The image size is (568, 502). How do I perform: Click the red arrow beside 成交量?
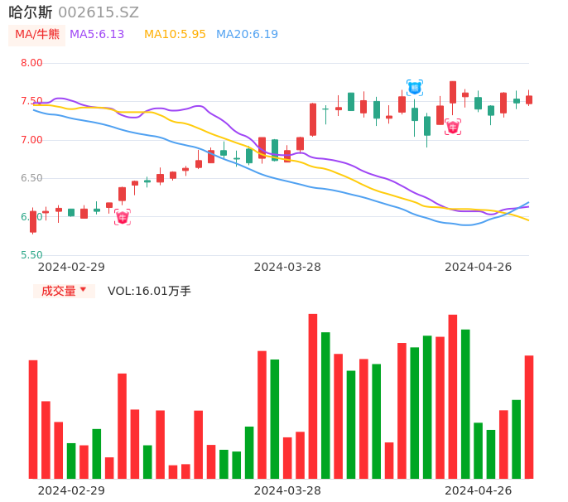pyautogui.click(x=83, y=291)
